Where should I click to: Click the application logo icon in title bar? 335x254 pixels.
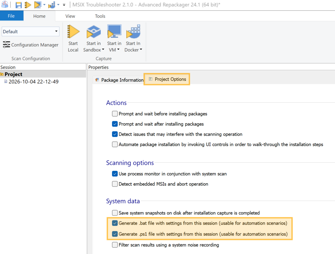pos(5,4)
